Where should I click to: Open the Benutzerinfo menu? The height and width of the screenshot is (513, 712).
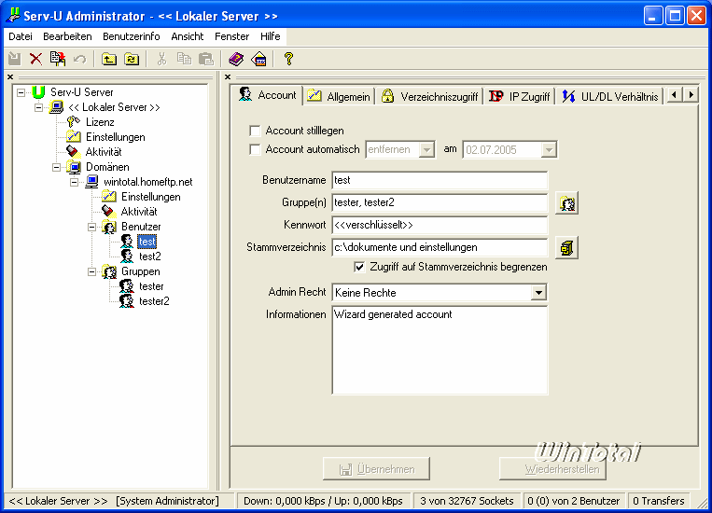tap(132, 36)
